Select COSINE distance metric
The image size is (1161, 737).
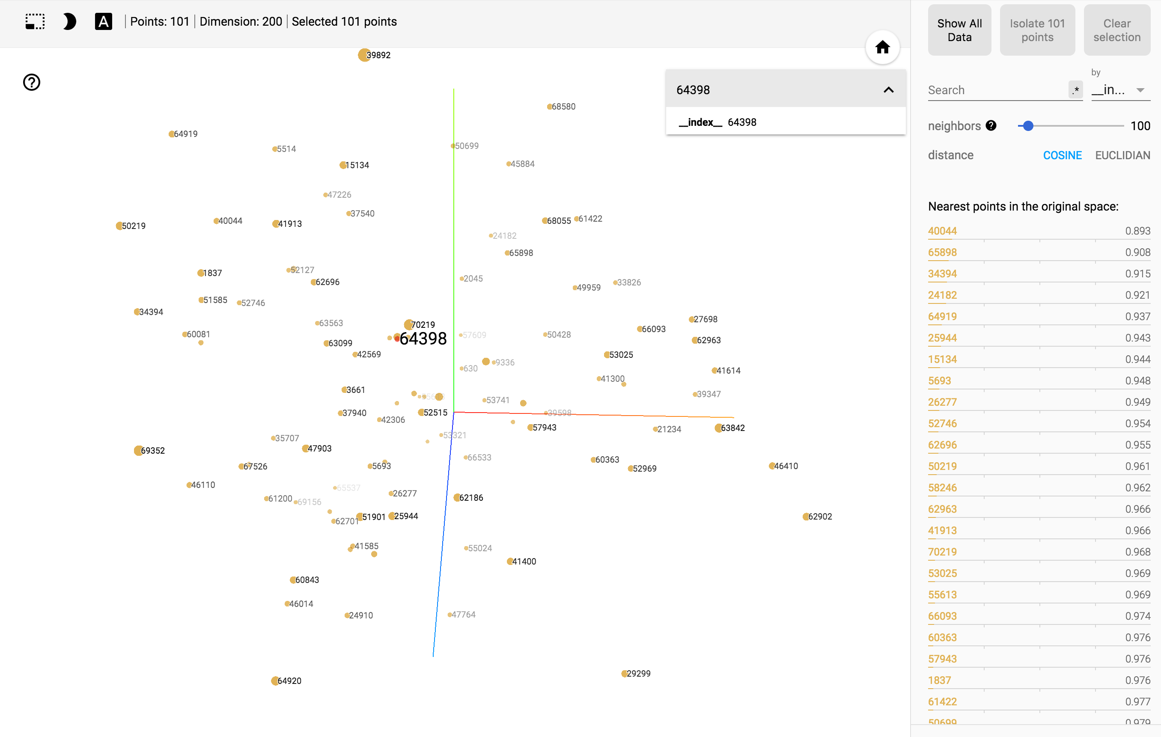tap(1062, 155)
